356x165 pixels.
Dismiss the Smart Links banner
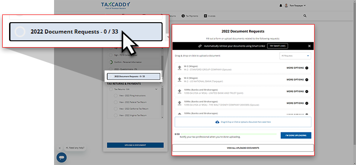[309, 46]
